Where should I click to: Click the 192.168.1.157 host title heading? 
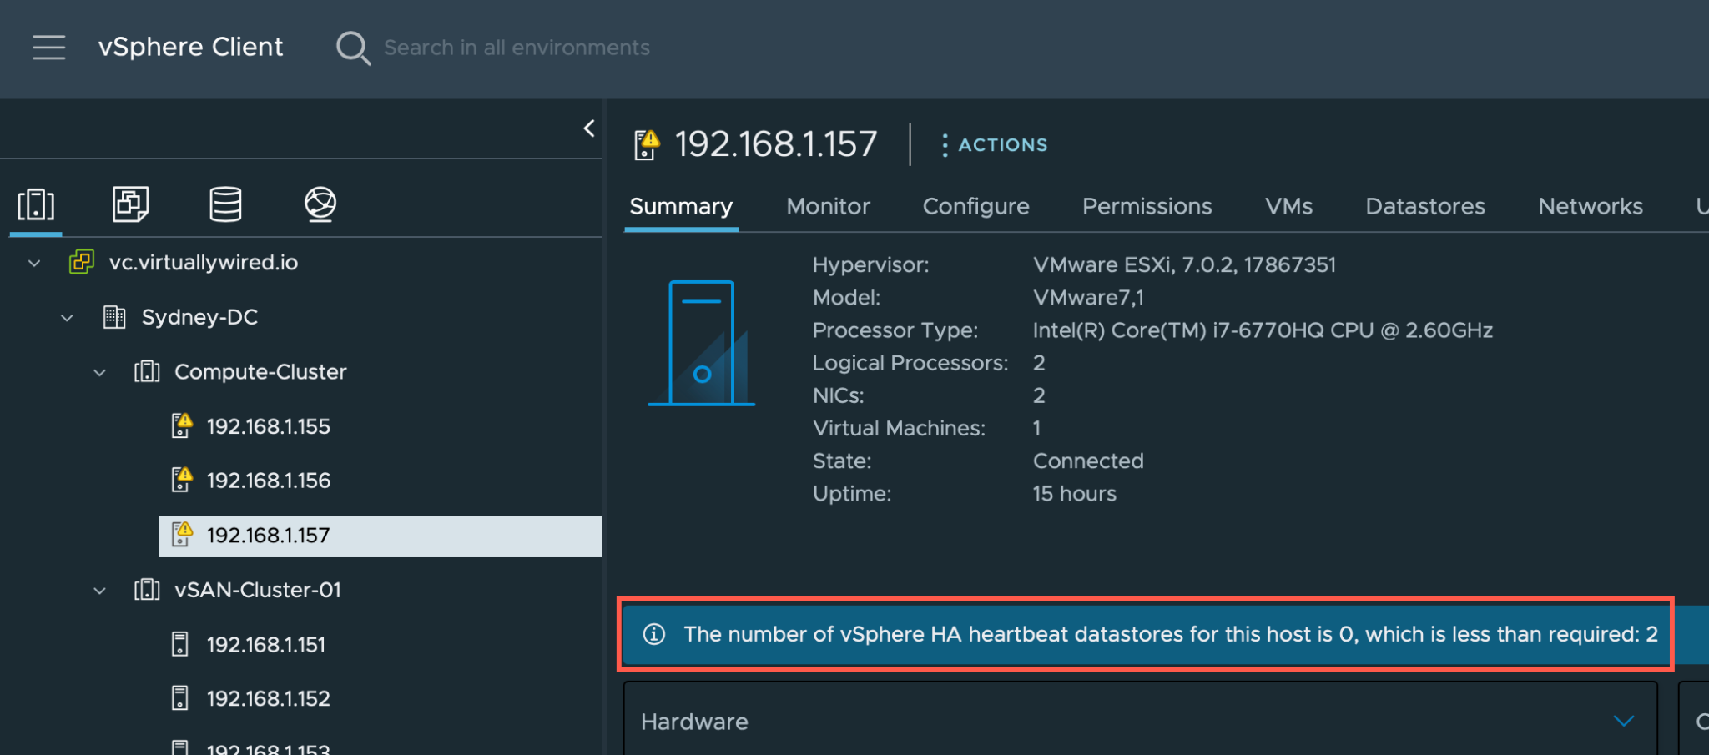(775, 144)
